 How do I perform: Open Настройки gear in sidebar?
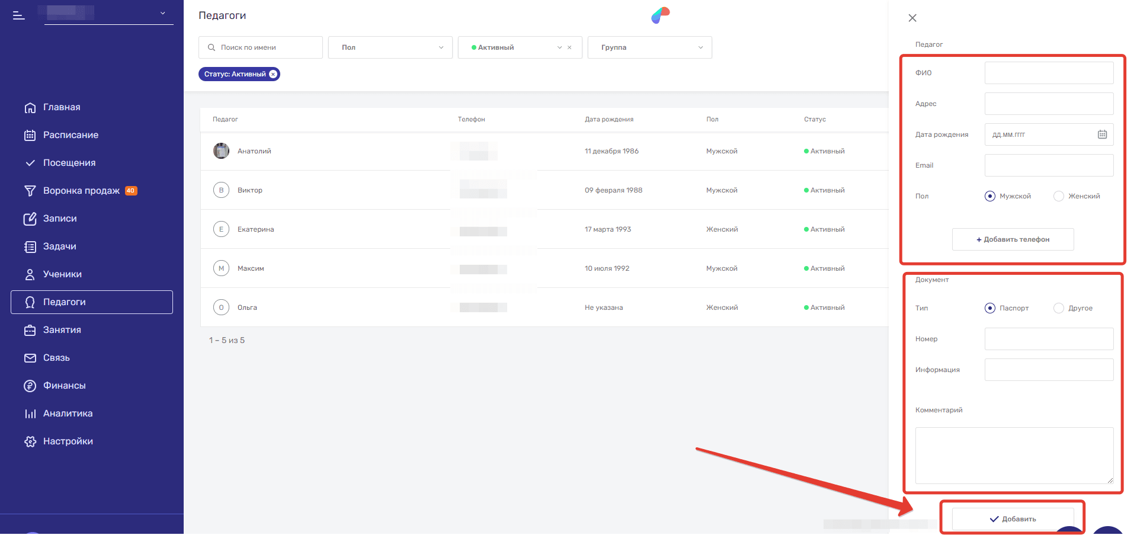click(x=30, y=441)
